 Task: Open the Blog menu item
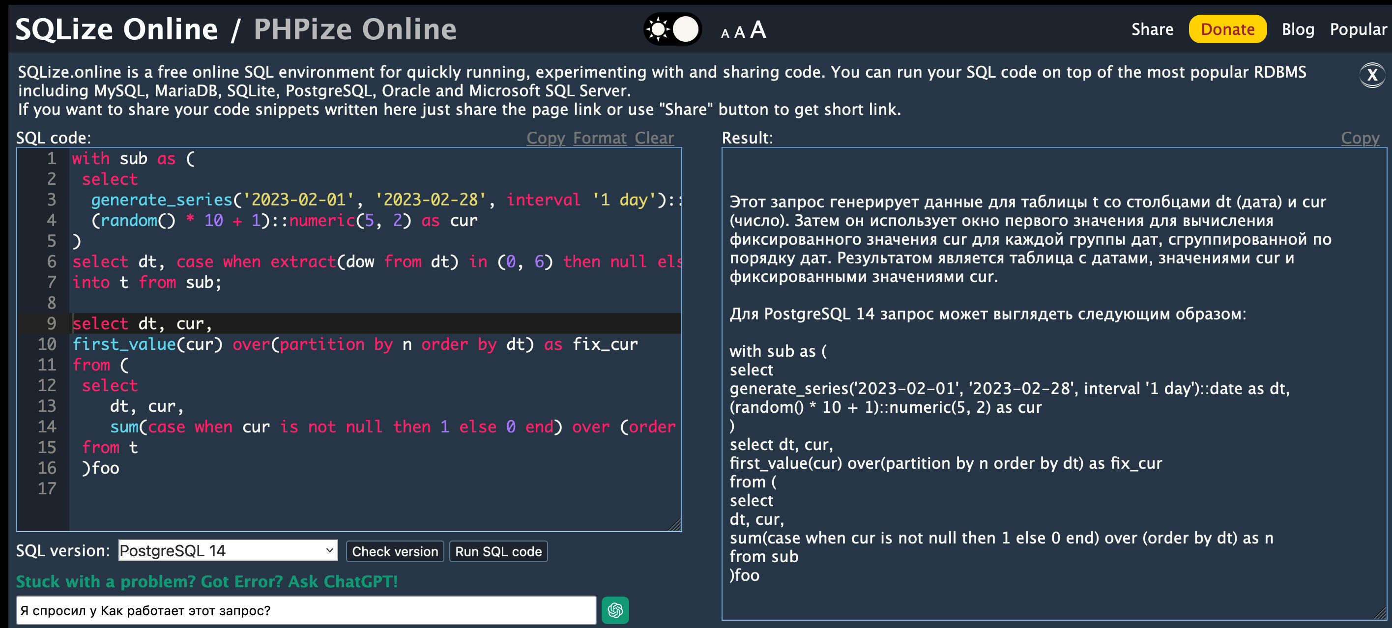tap(1298, 29)
